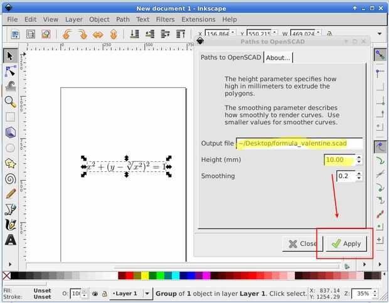389x303 pixels.
Task: Rotate selection counter-clockwise icon
Action: coord(67,35)
